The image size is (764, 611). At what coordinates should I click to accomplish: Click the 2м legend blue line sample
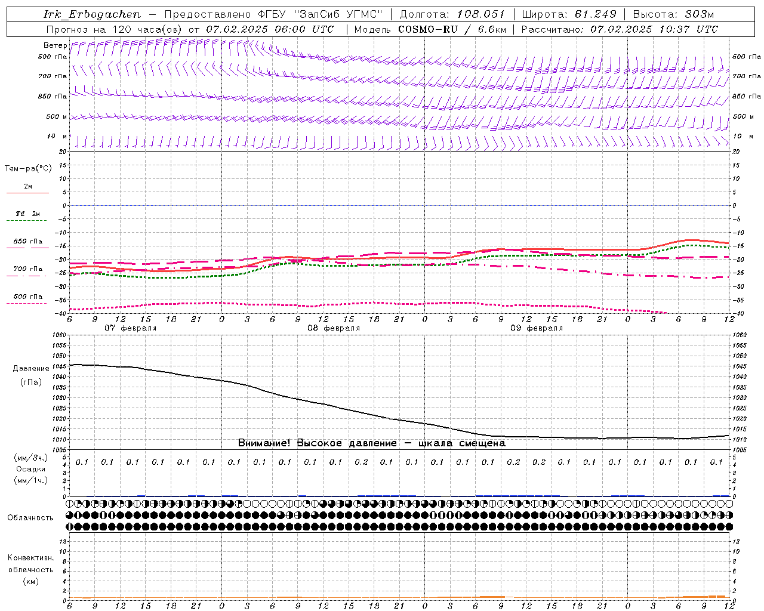coord(27,193)
